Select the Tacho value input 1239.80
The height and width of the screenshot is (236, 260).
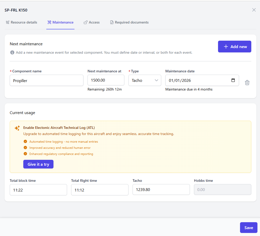point(161,189)
